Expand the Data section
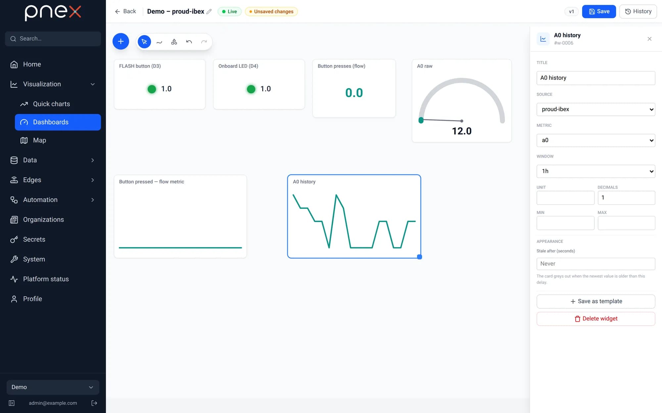Viewport: 662px width, 413px height. click(x=93, y=160)
